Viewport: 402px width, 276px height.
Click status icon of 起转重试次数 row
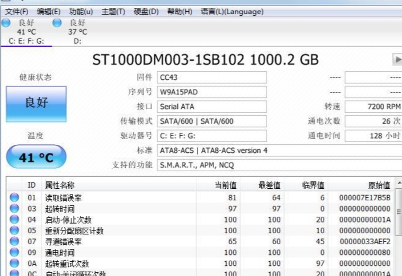(x=14, y=263)
